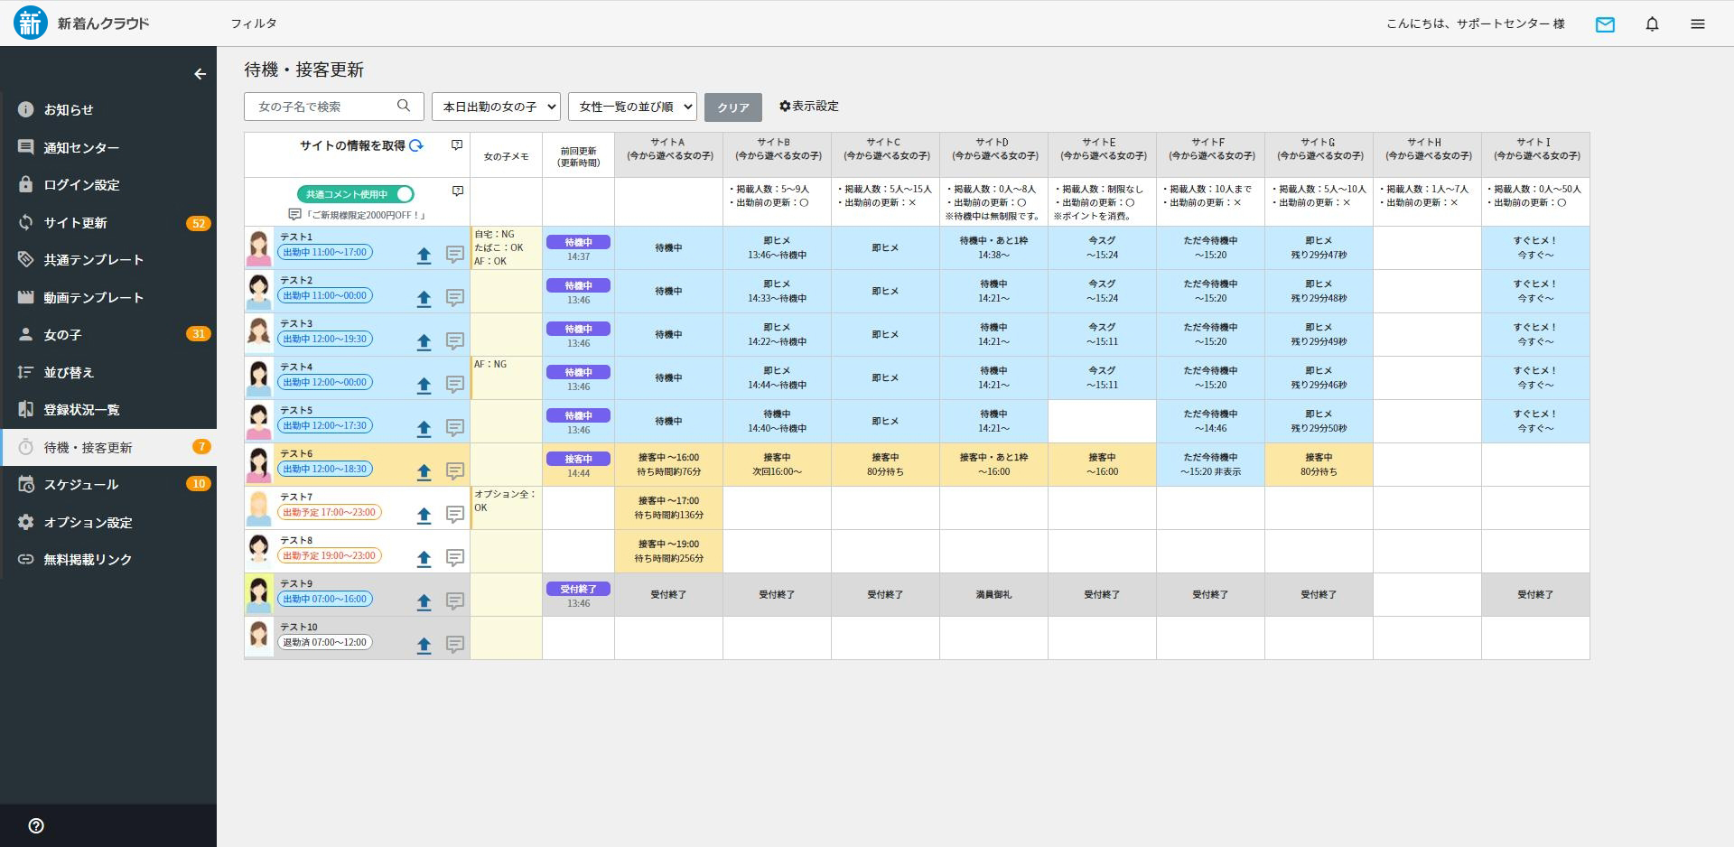Click the refresh icon beside サイトの情報を取得
The height and width of the screenshot is (847, 1734).
point(416,145)
